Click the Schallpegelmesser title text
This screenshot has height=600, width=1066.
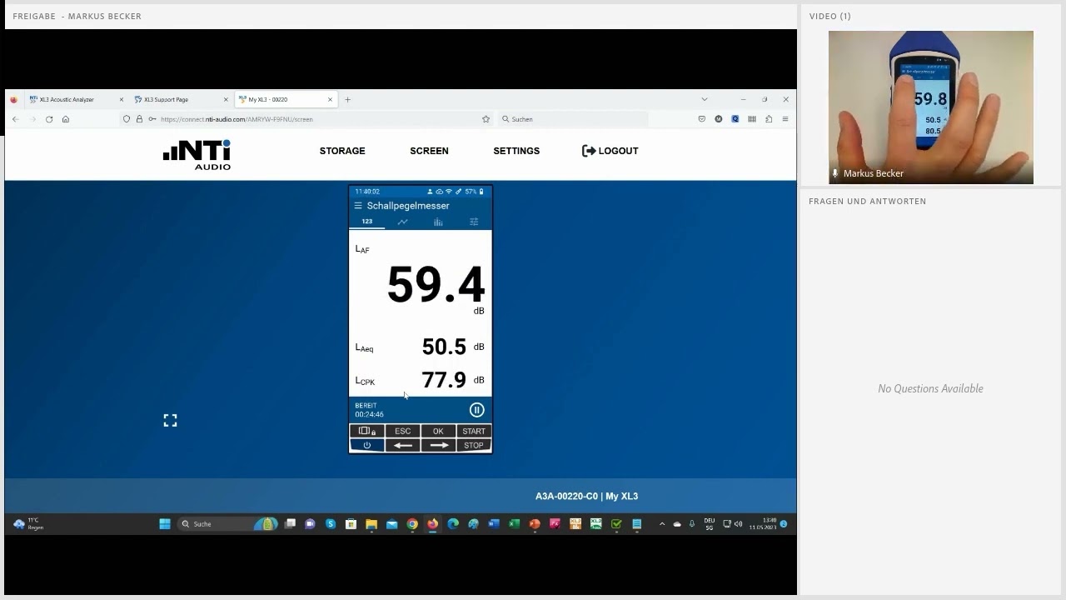(408, 206)
